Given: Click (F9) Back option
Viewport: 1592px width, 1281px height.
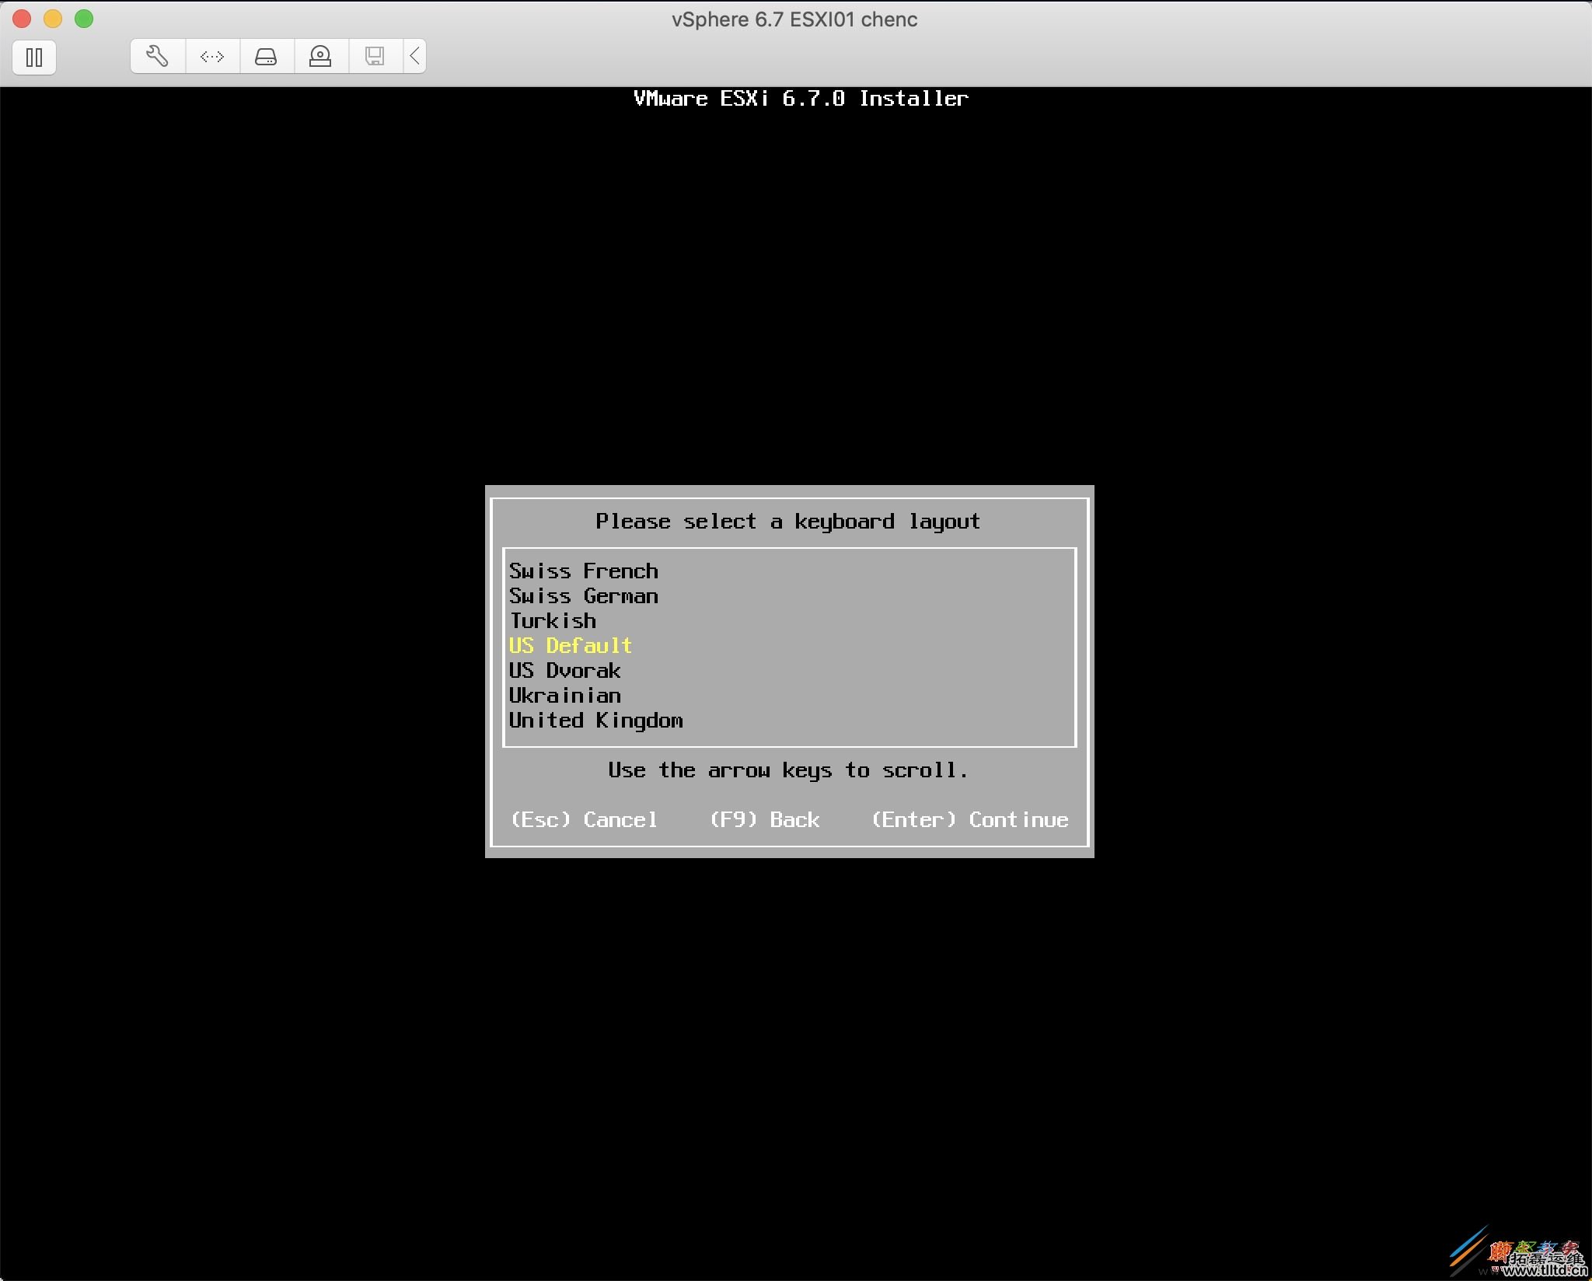Looking at the screenshot, I should point(765,820).
